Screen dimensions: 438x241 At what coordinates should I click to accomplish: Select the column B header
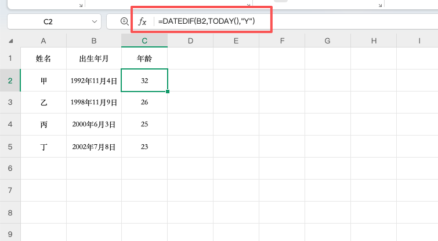coord(94,41)
